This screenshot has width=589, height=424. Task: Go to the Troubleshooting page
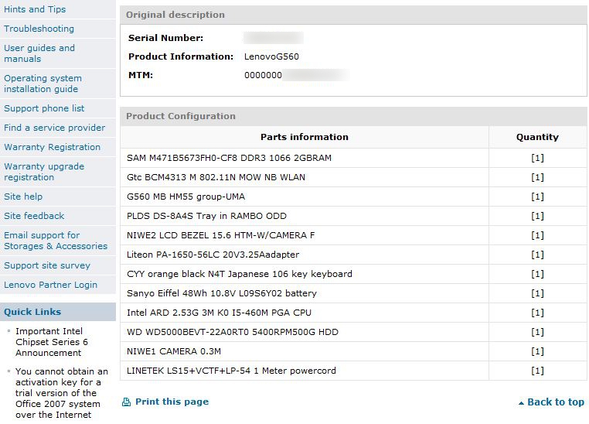click(39, 29)
